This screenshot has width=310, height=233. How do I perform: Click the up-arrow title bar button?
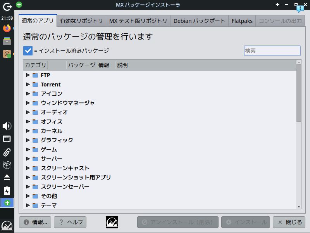[277, 5]
